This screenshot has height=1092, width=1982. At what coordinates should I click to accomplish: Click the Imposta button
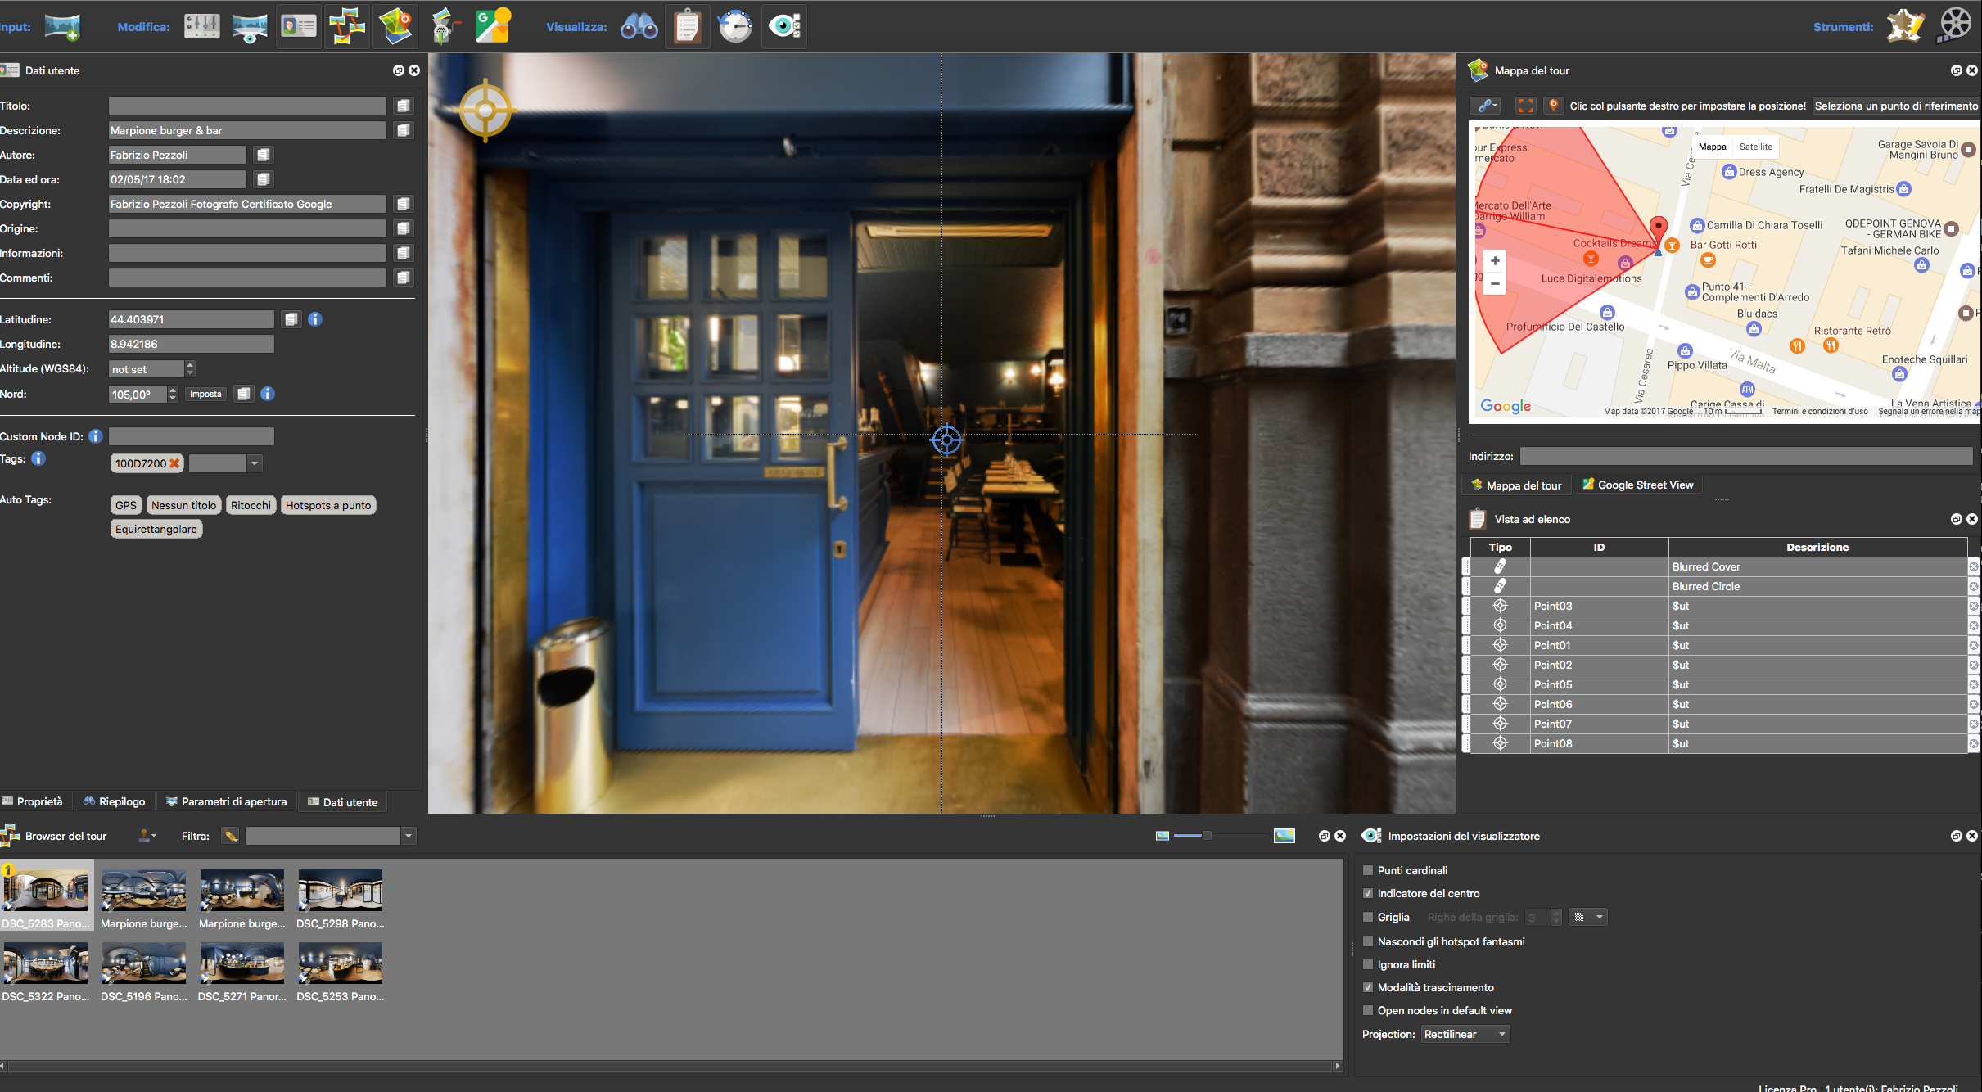coord(205,394)
